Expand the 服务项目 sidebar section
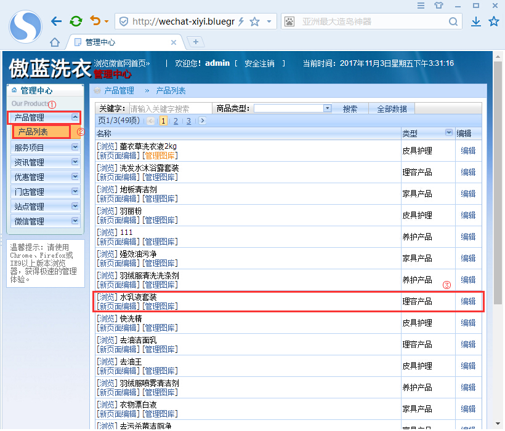Viewport: 505px width, 431px height. click(x=75, y=148)
